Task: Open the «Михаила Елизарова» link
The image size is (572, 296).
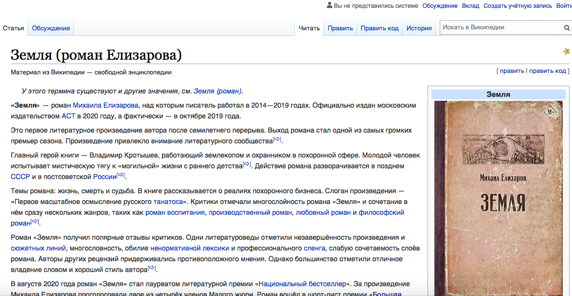Action: click(x=106, y=105)
